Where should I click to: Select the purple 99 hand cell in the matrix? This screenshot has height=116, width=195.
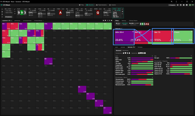[x=48, y=61]
